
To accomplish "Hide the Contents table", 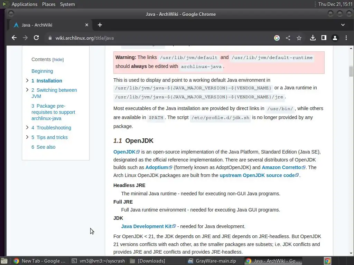I will tap(58, 60).
